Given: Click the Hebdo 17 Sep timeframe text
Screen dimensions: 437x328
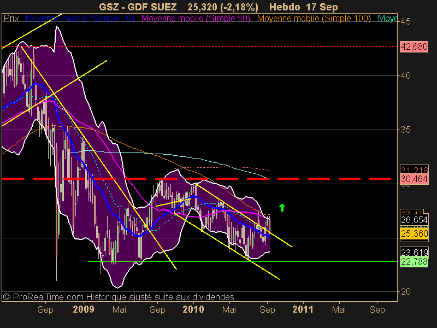Looking at the screenshot, I should click(x=304, y=7).
